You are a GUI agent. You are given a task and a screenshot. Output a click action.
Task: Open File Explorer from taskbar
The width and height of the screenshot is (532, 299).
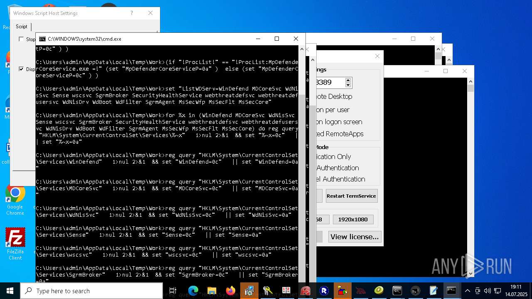(x=212, y=291)
